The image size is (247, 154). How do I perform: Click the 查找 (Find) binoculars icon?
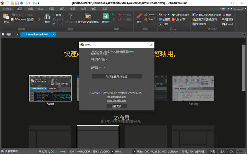point(47,16)
